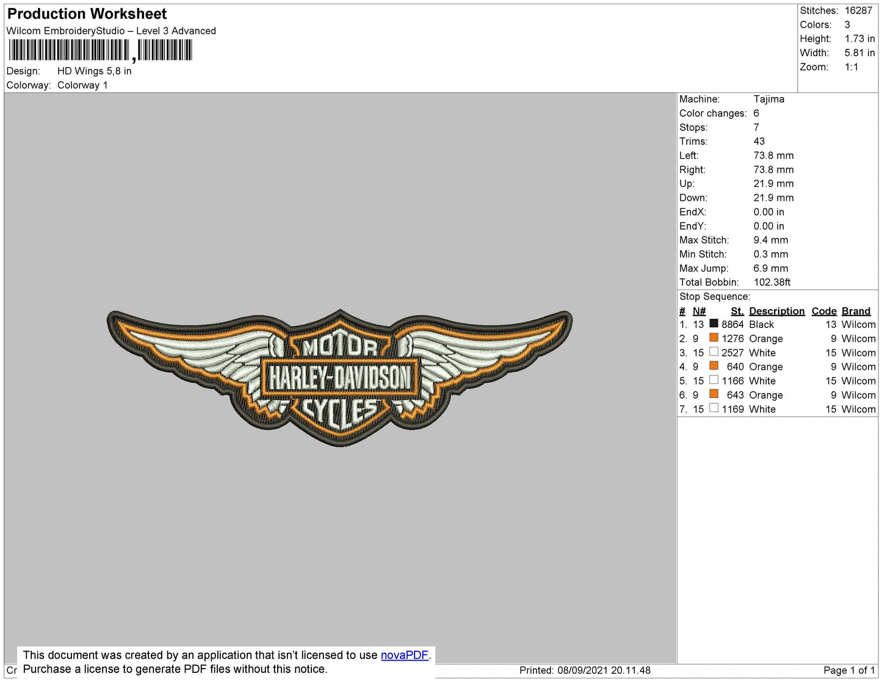Select stitch count '2527' in stop sequence
This screenshot has height=682, width=882.
[x=732, y=353]
